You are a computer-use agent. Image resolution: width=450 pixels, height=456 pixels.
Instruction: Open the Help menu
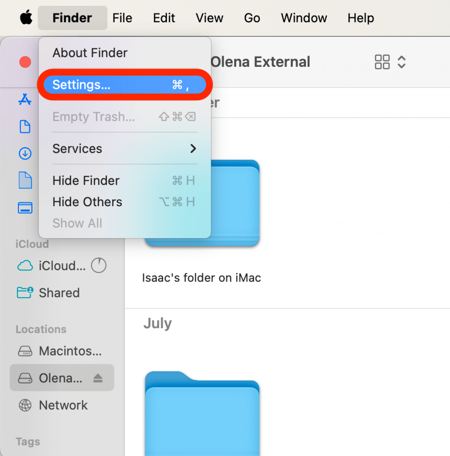click(x=360, y=18)
